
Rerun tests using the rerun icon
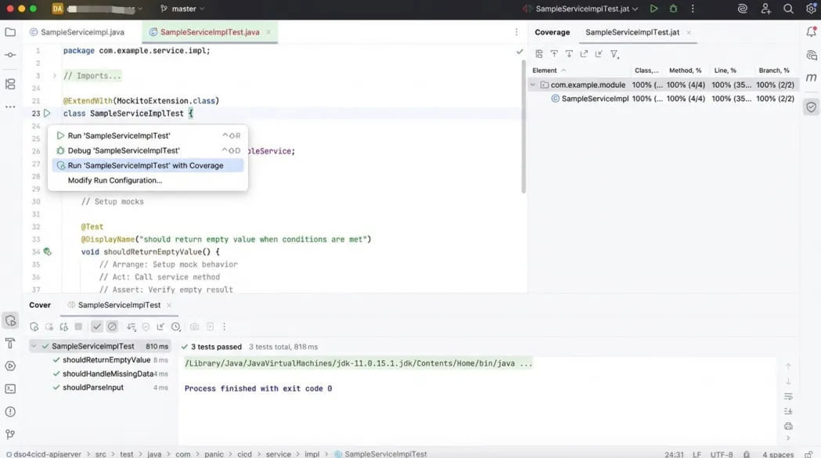pyautogui.click(x=34, y=326)
